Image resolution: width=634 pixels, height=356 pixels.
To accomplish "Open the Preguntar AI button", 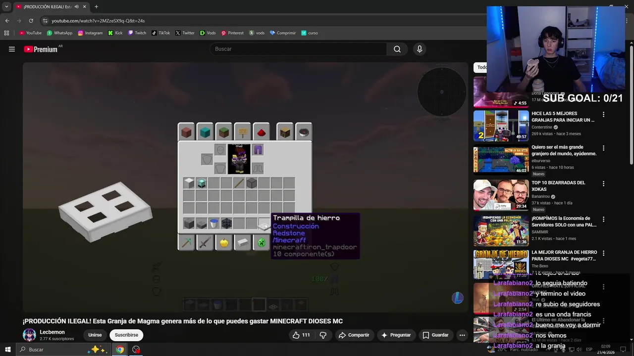I will pos(395,335).
